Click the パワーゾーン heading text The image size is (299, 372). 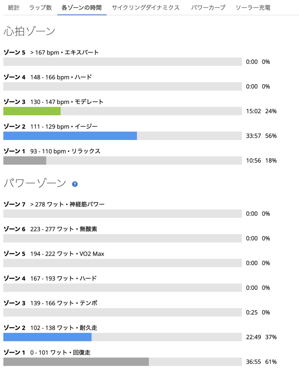pos(35,183)
